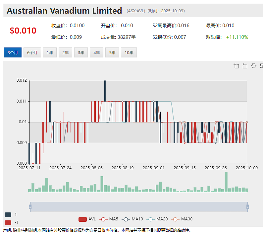Viewport: 267px width, 237px height.
Task: Toggle MA20 legend entry
Action: (157, 219)
